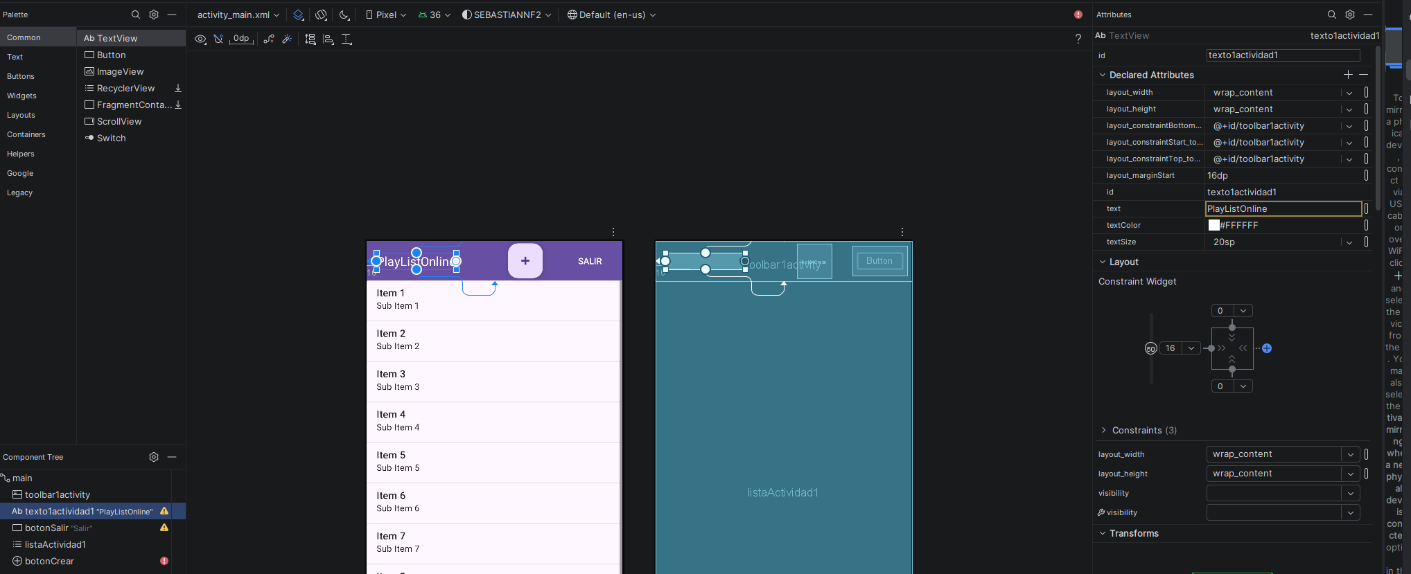Click the orientation for preview icon

(x=322, y=15)
